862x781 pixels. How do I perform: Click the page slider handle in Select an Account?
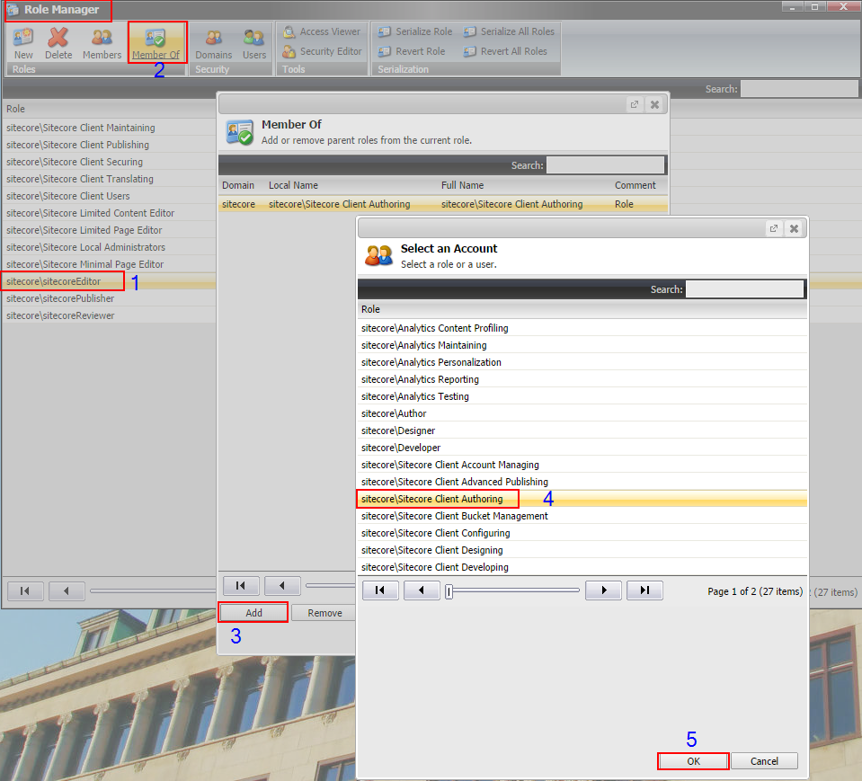pos(449,591)
